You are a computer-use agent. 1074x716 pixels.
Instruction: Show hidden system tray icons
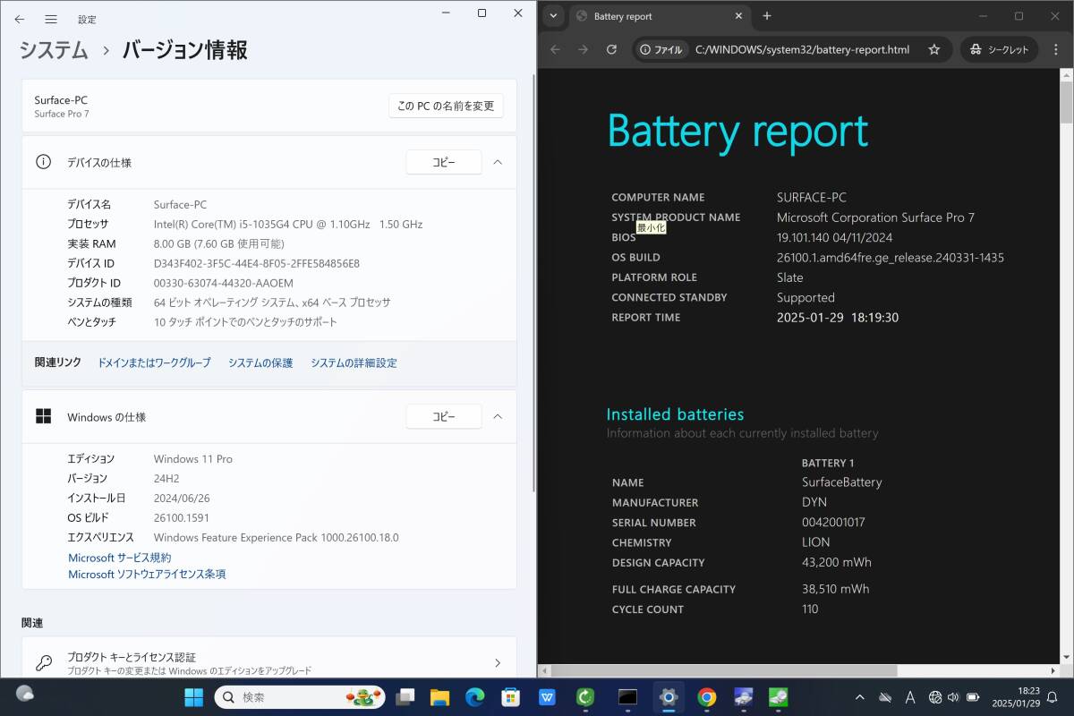860,697
